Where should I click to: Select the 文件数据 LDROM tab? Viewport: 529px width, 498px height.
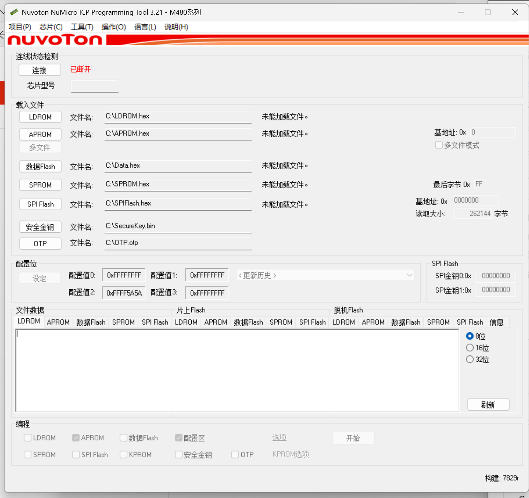point(29,321)
